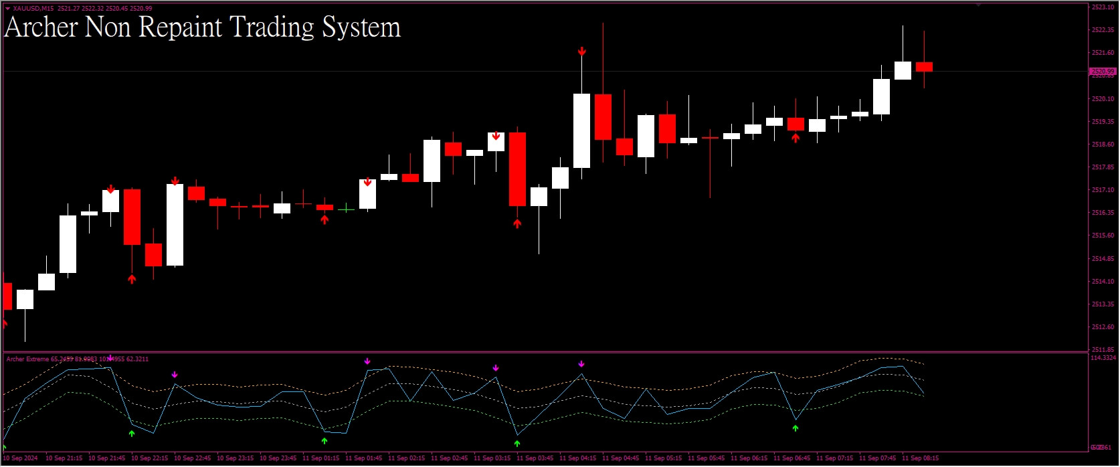
Task: Click the 10 Sep 21:15 time label
Action: 64,458
